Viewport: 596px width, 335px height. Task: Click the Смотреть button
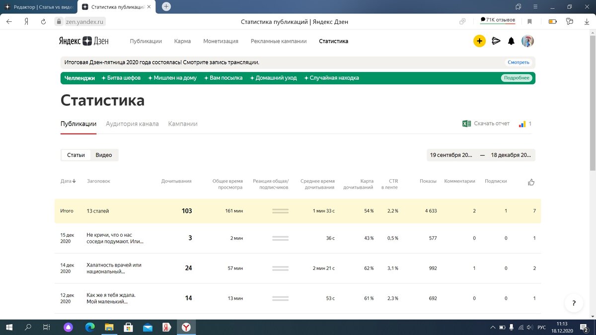pyautogui.click(x=519, y=63)
